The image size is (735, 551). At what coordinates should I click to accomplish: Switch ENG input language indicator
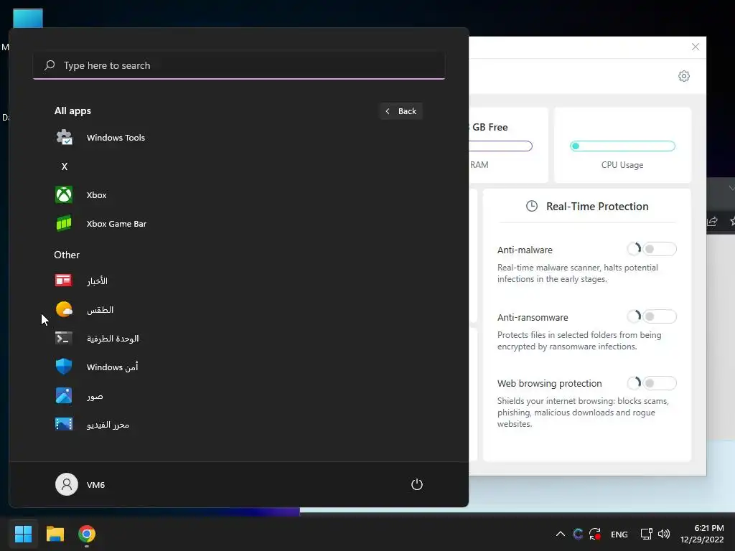click(619, 534)
